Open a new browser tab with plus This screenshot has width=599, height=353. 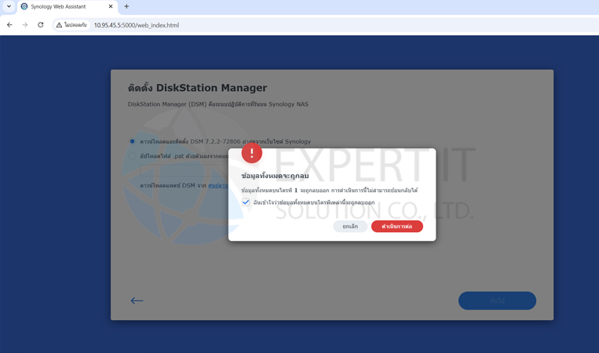pyautogui.click(x=126, y=6)
